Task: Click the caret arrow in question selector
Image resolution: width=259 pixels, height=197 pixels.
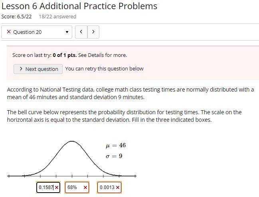Action: pos(67,32)
